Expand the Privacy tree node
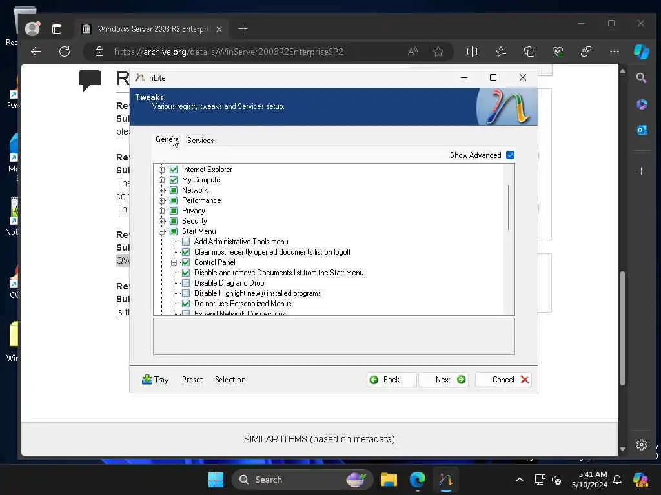661x495 pixels. (161, 211)
